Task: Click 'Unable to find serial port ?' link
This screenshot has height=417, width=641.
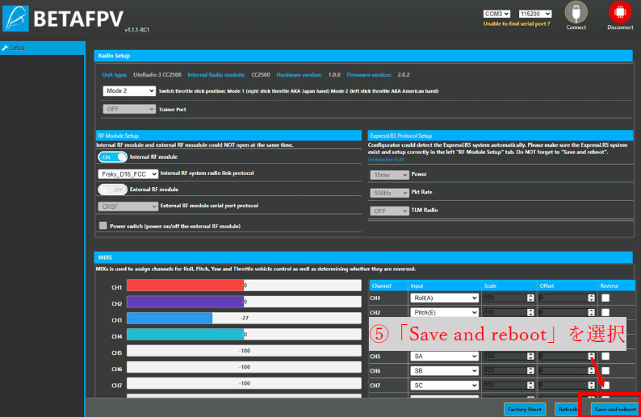Action: pyautogui.click(x=517, y=23)
